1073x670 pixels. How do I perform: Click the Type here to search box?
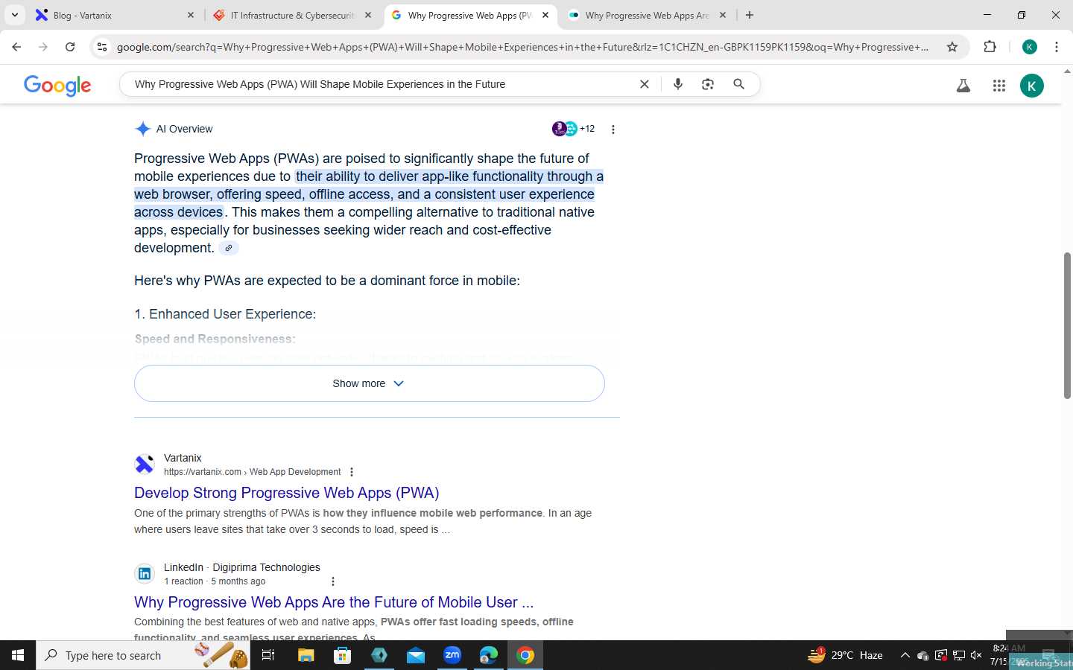(143, 655)
